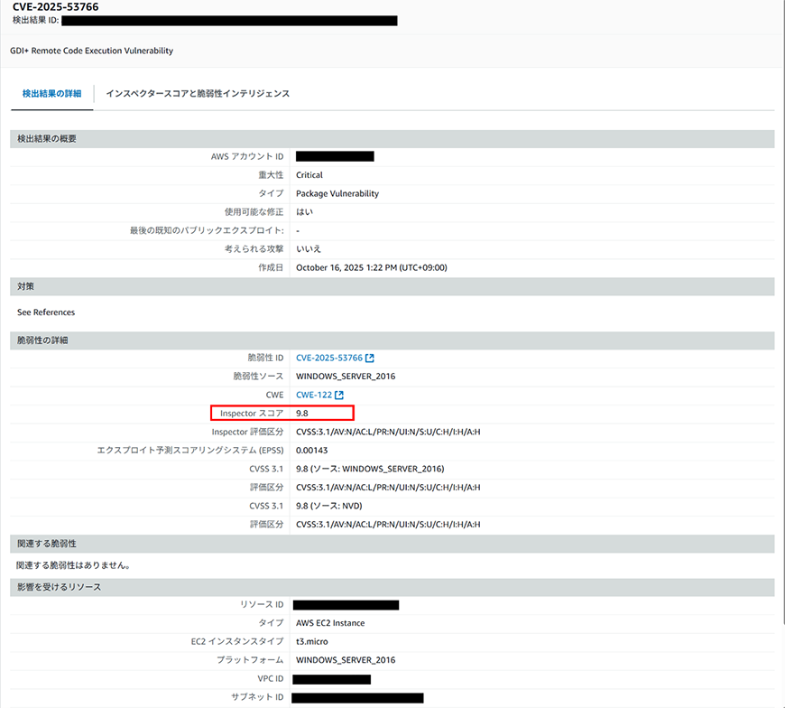785x708 pixels.
Task: Switch to the 検出結果の詳細 tab
Action: point(51,94)
